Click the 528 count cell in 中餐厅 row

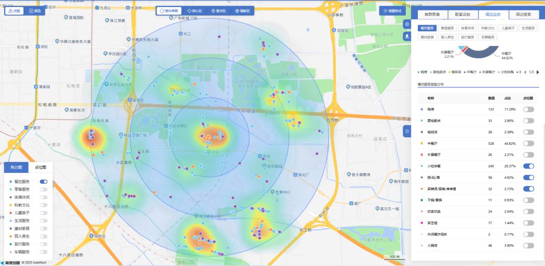coord(491,144)
